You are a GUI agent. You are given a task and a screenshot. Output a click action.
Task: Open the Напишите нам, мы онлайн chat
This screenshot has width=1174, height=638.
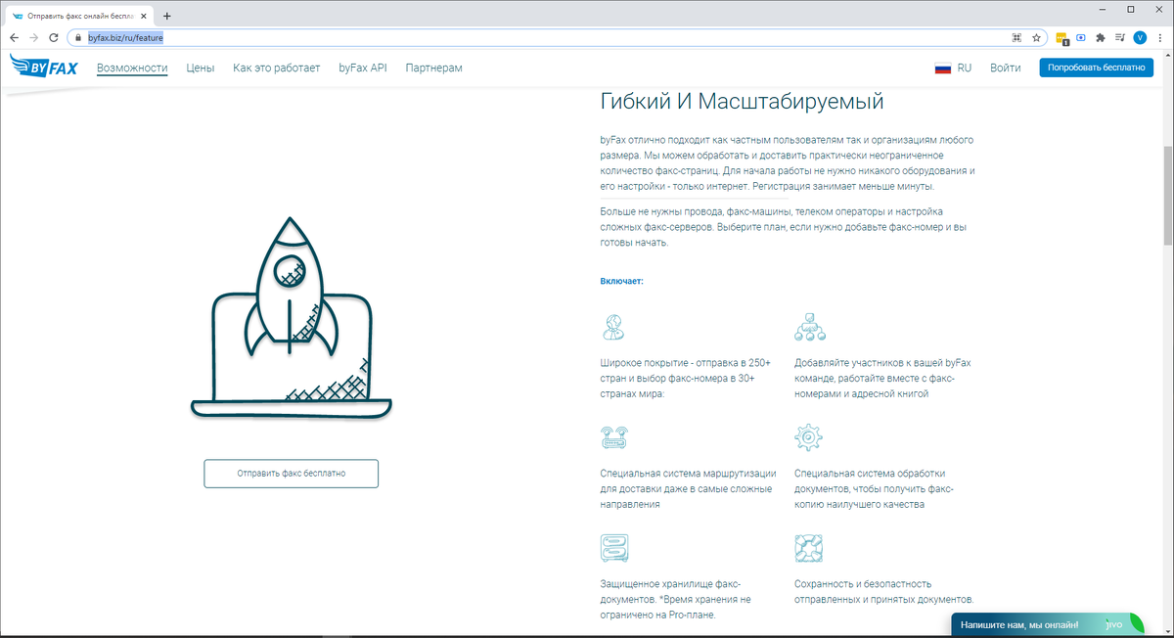click(1047, 624)
